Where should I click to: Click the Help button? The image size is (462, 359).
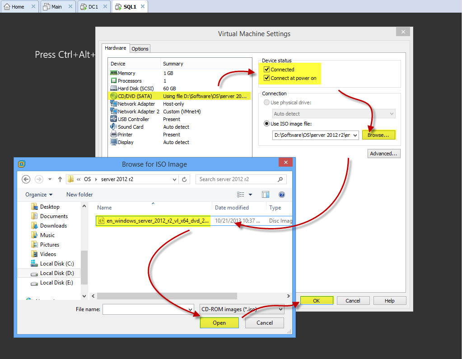[x=390, y=300]
